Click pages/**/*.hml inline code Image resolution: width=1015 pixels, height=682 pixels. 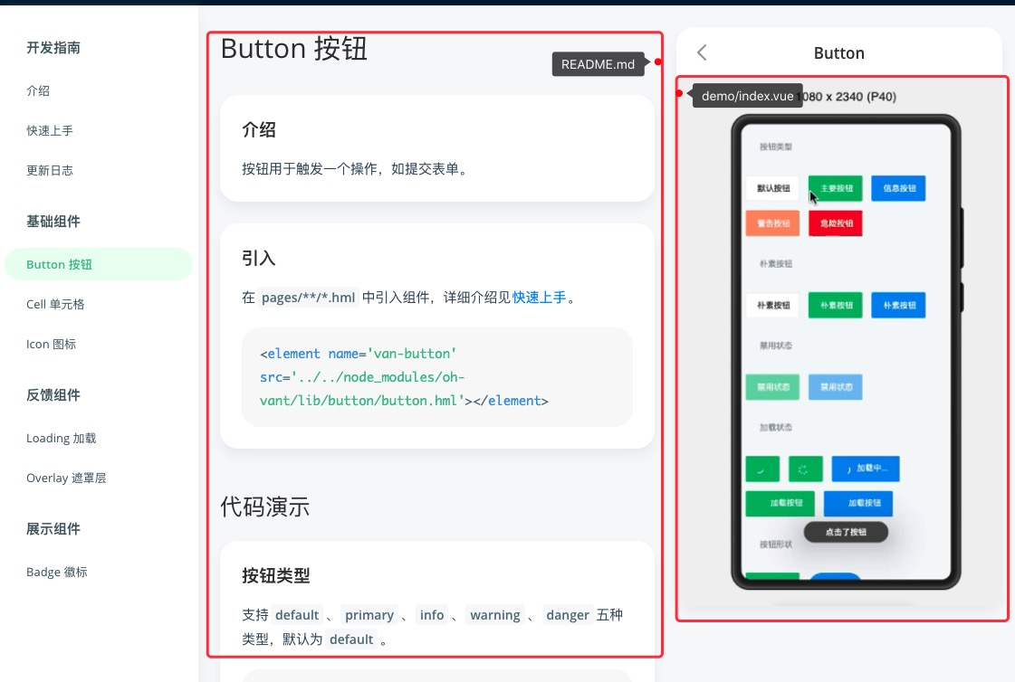[308, 298]
